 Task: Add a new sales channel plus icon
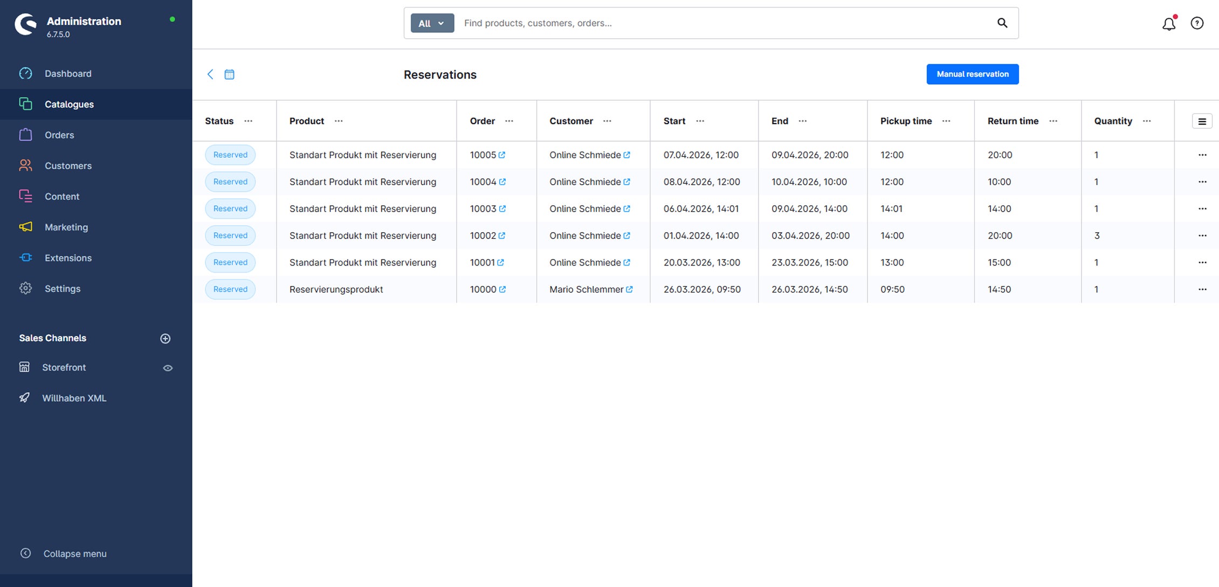166,338
